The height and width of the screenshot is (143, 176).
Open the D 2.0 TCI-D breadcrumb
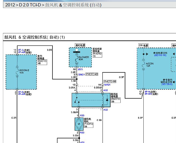click(x=30, y=5)
